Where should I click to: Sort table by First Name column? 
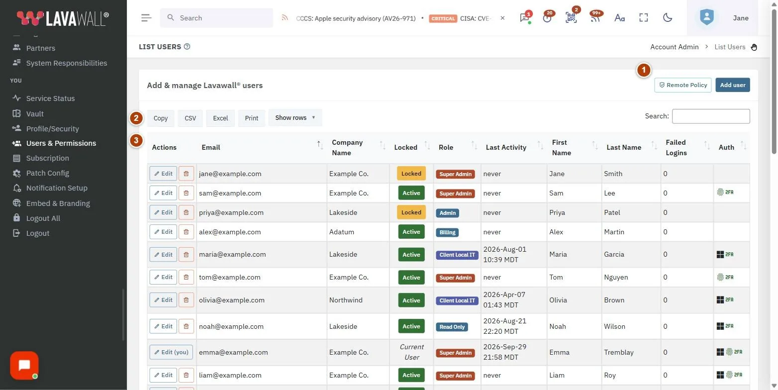(x=574, y=147)
